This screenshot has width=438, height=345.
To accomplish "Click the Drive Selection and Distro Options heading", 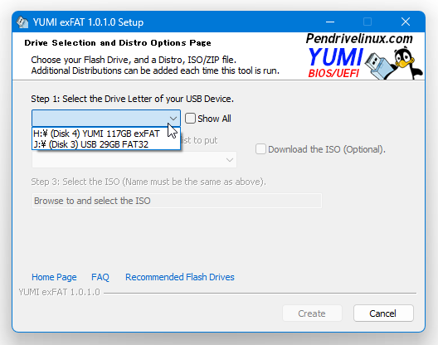I will 118,43.
